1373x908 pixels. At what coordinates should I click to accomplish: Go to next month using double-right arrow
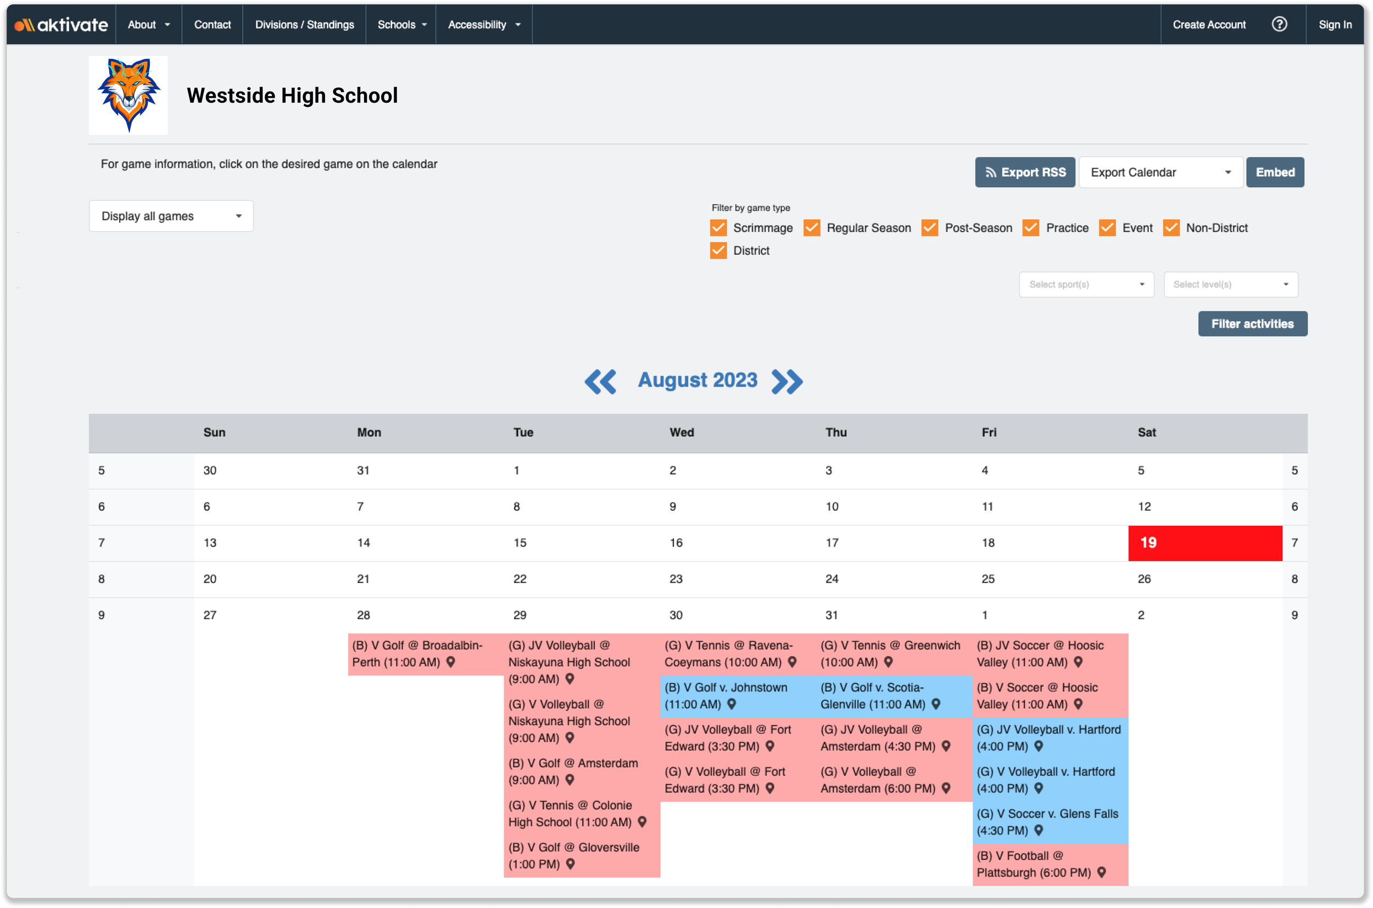[x=786, y=381]
